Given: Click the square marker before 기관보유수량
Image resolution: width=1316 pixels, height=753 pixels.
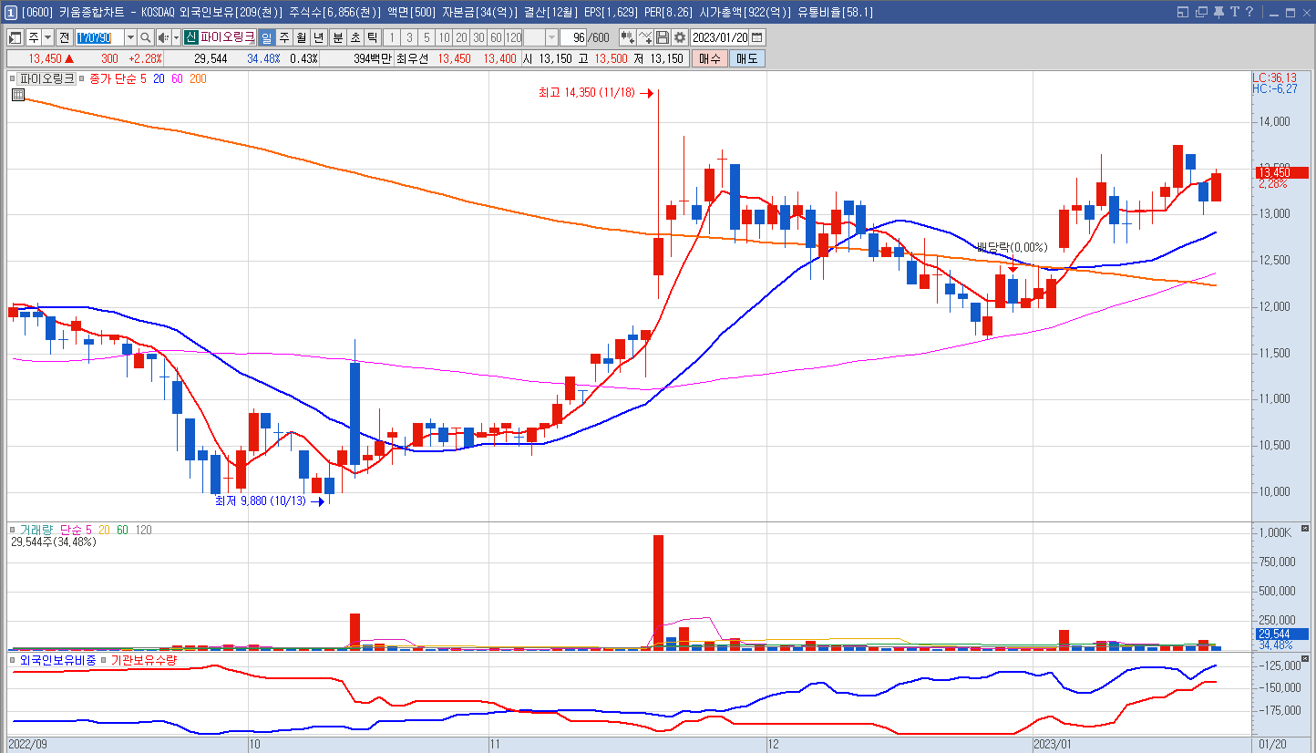Looking at the screenshot, I should click(x=103, y=659).
